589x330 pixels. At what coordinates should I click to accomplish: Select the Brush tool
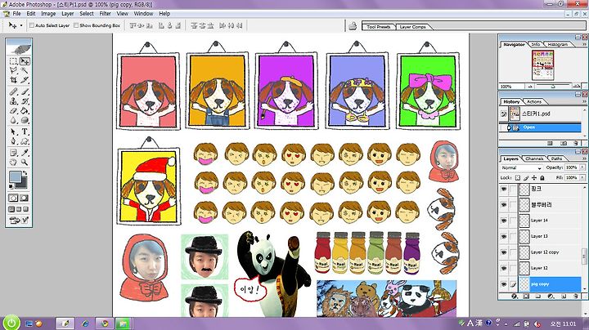[x=25, y=91]
